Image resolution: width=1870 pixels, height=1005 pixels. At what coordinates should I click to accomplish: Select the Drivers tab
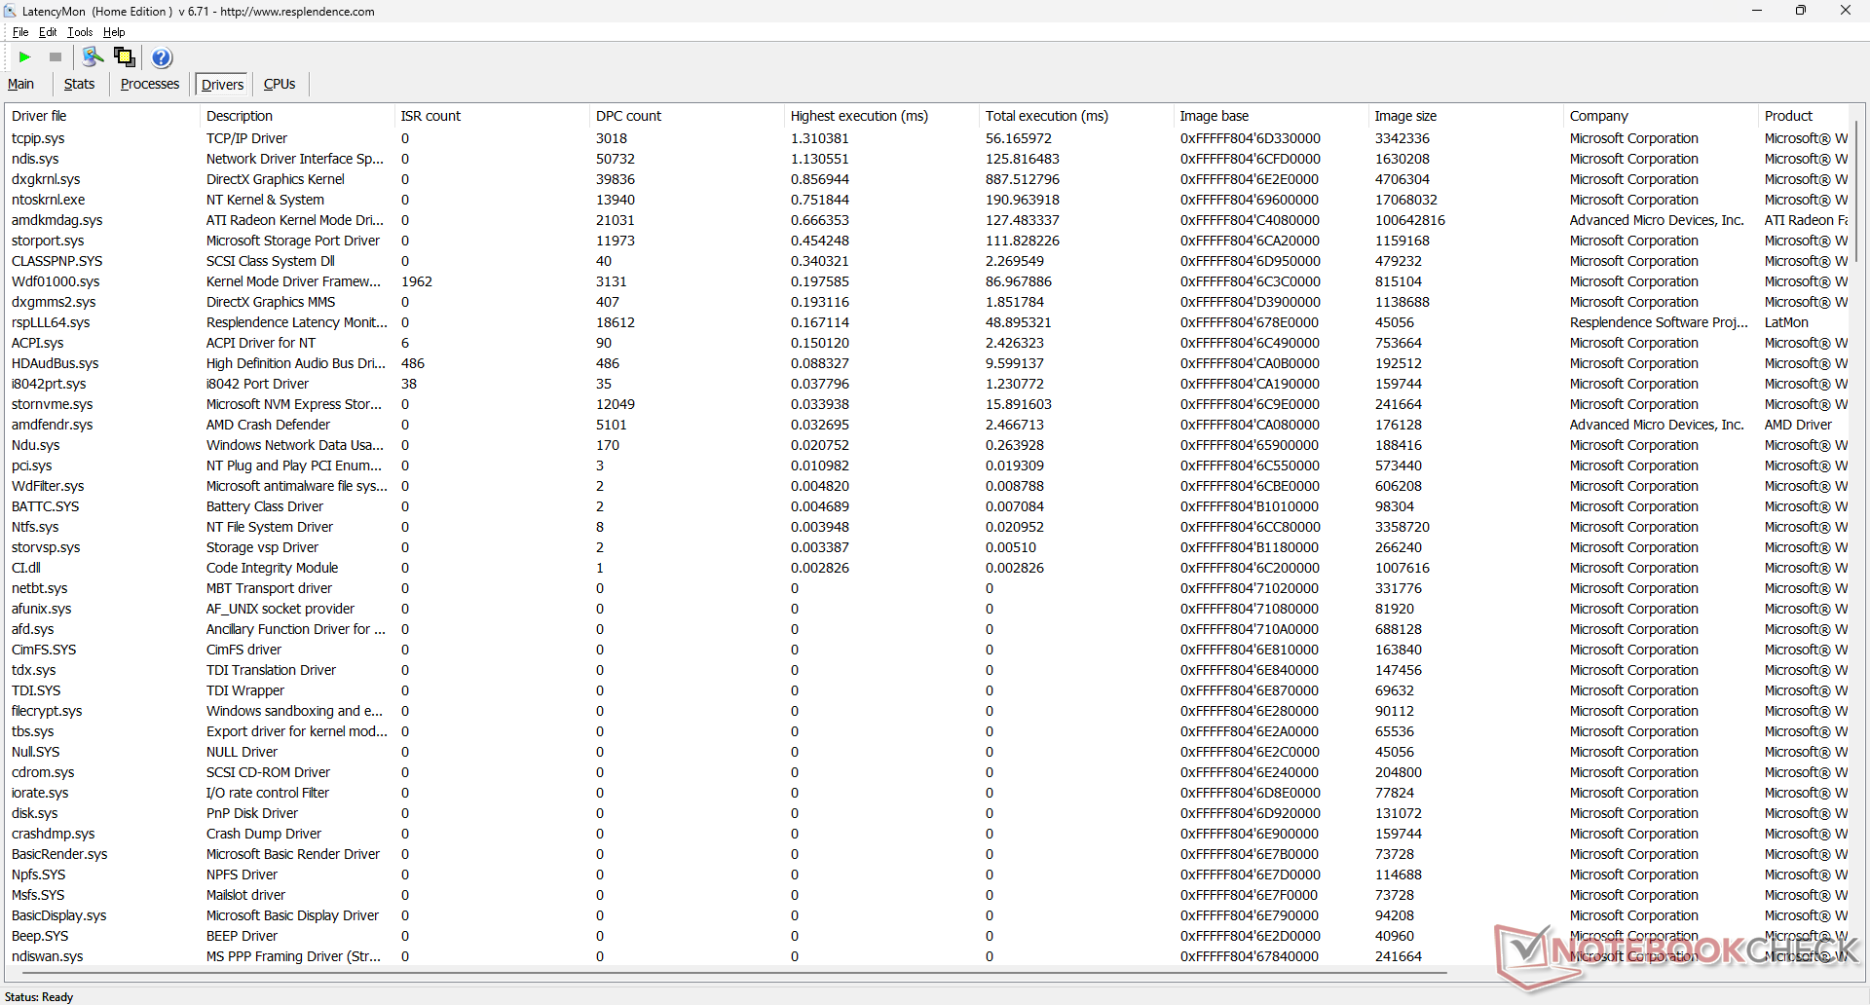[222, 85]
